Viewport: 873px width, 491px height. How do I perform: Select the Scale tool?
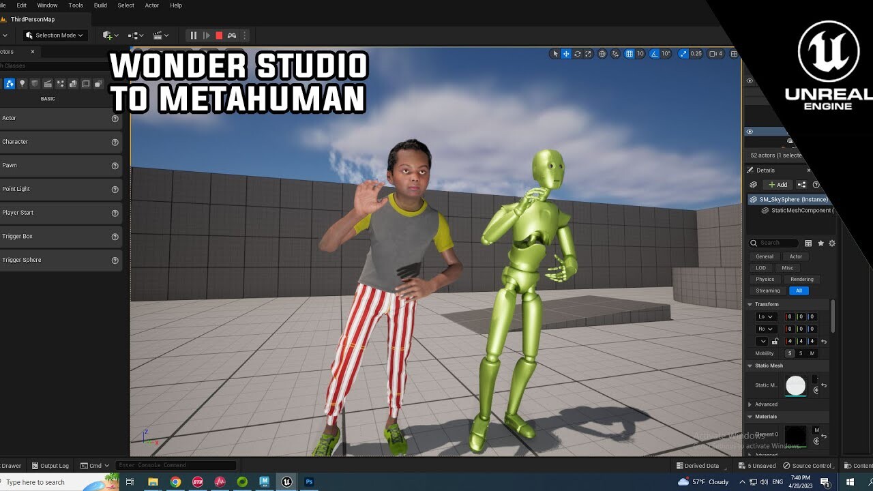tap(588, 53)
